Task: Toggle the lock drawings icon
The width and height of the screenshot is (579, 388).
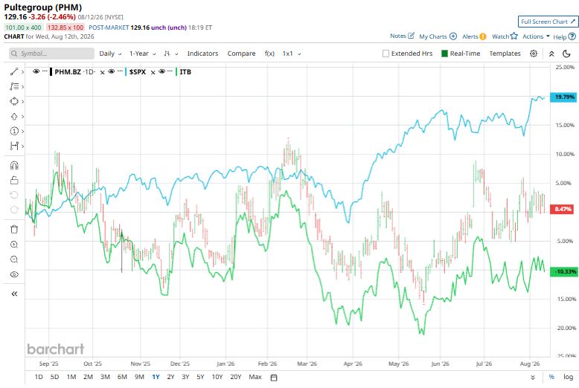Action: click(x=14, y=180)
